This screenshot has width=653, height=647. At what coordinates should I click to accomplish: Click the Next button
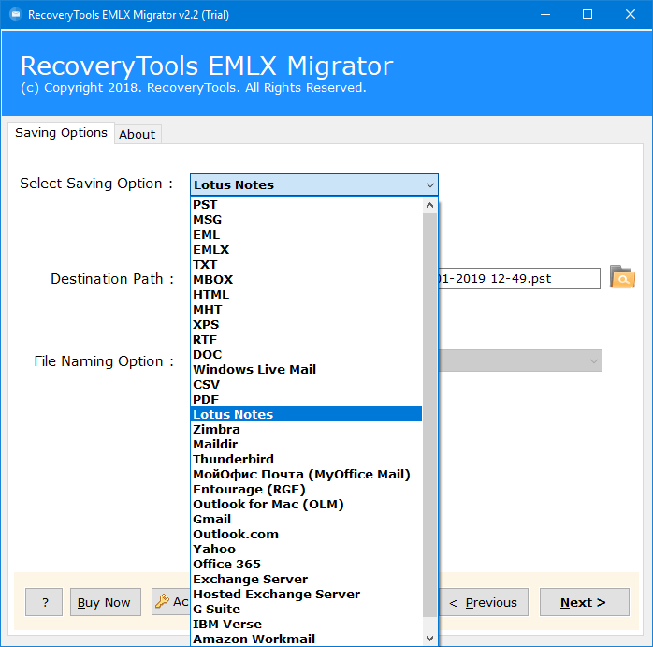click(x=585, y=602)
